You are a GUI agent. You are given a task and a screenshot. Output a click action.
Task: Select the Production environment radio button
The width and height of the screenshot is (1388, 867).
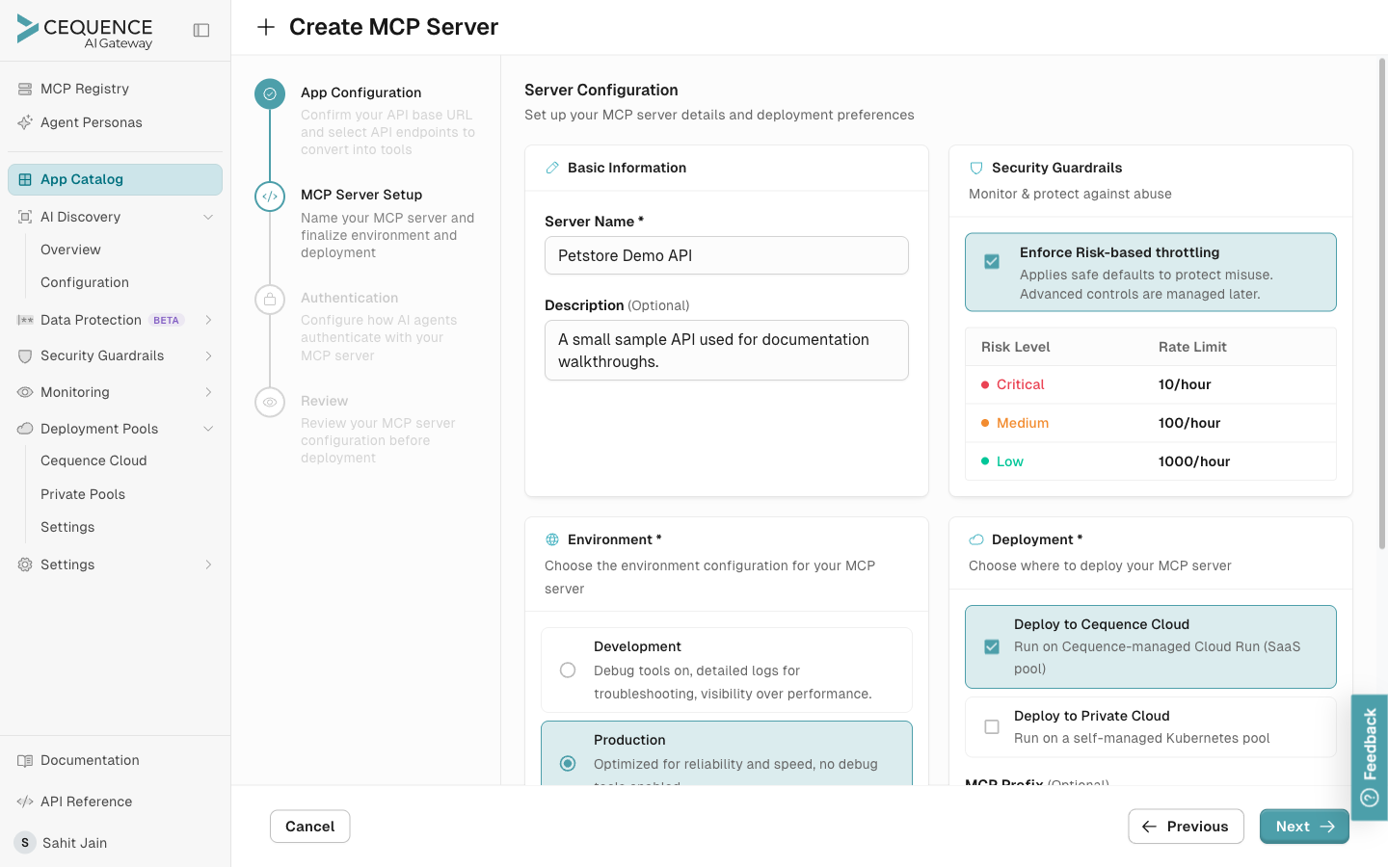click(568, 763)
